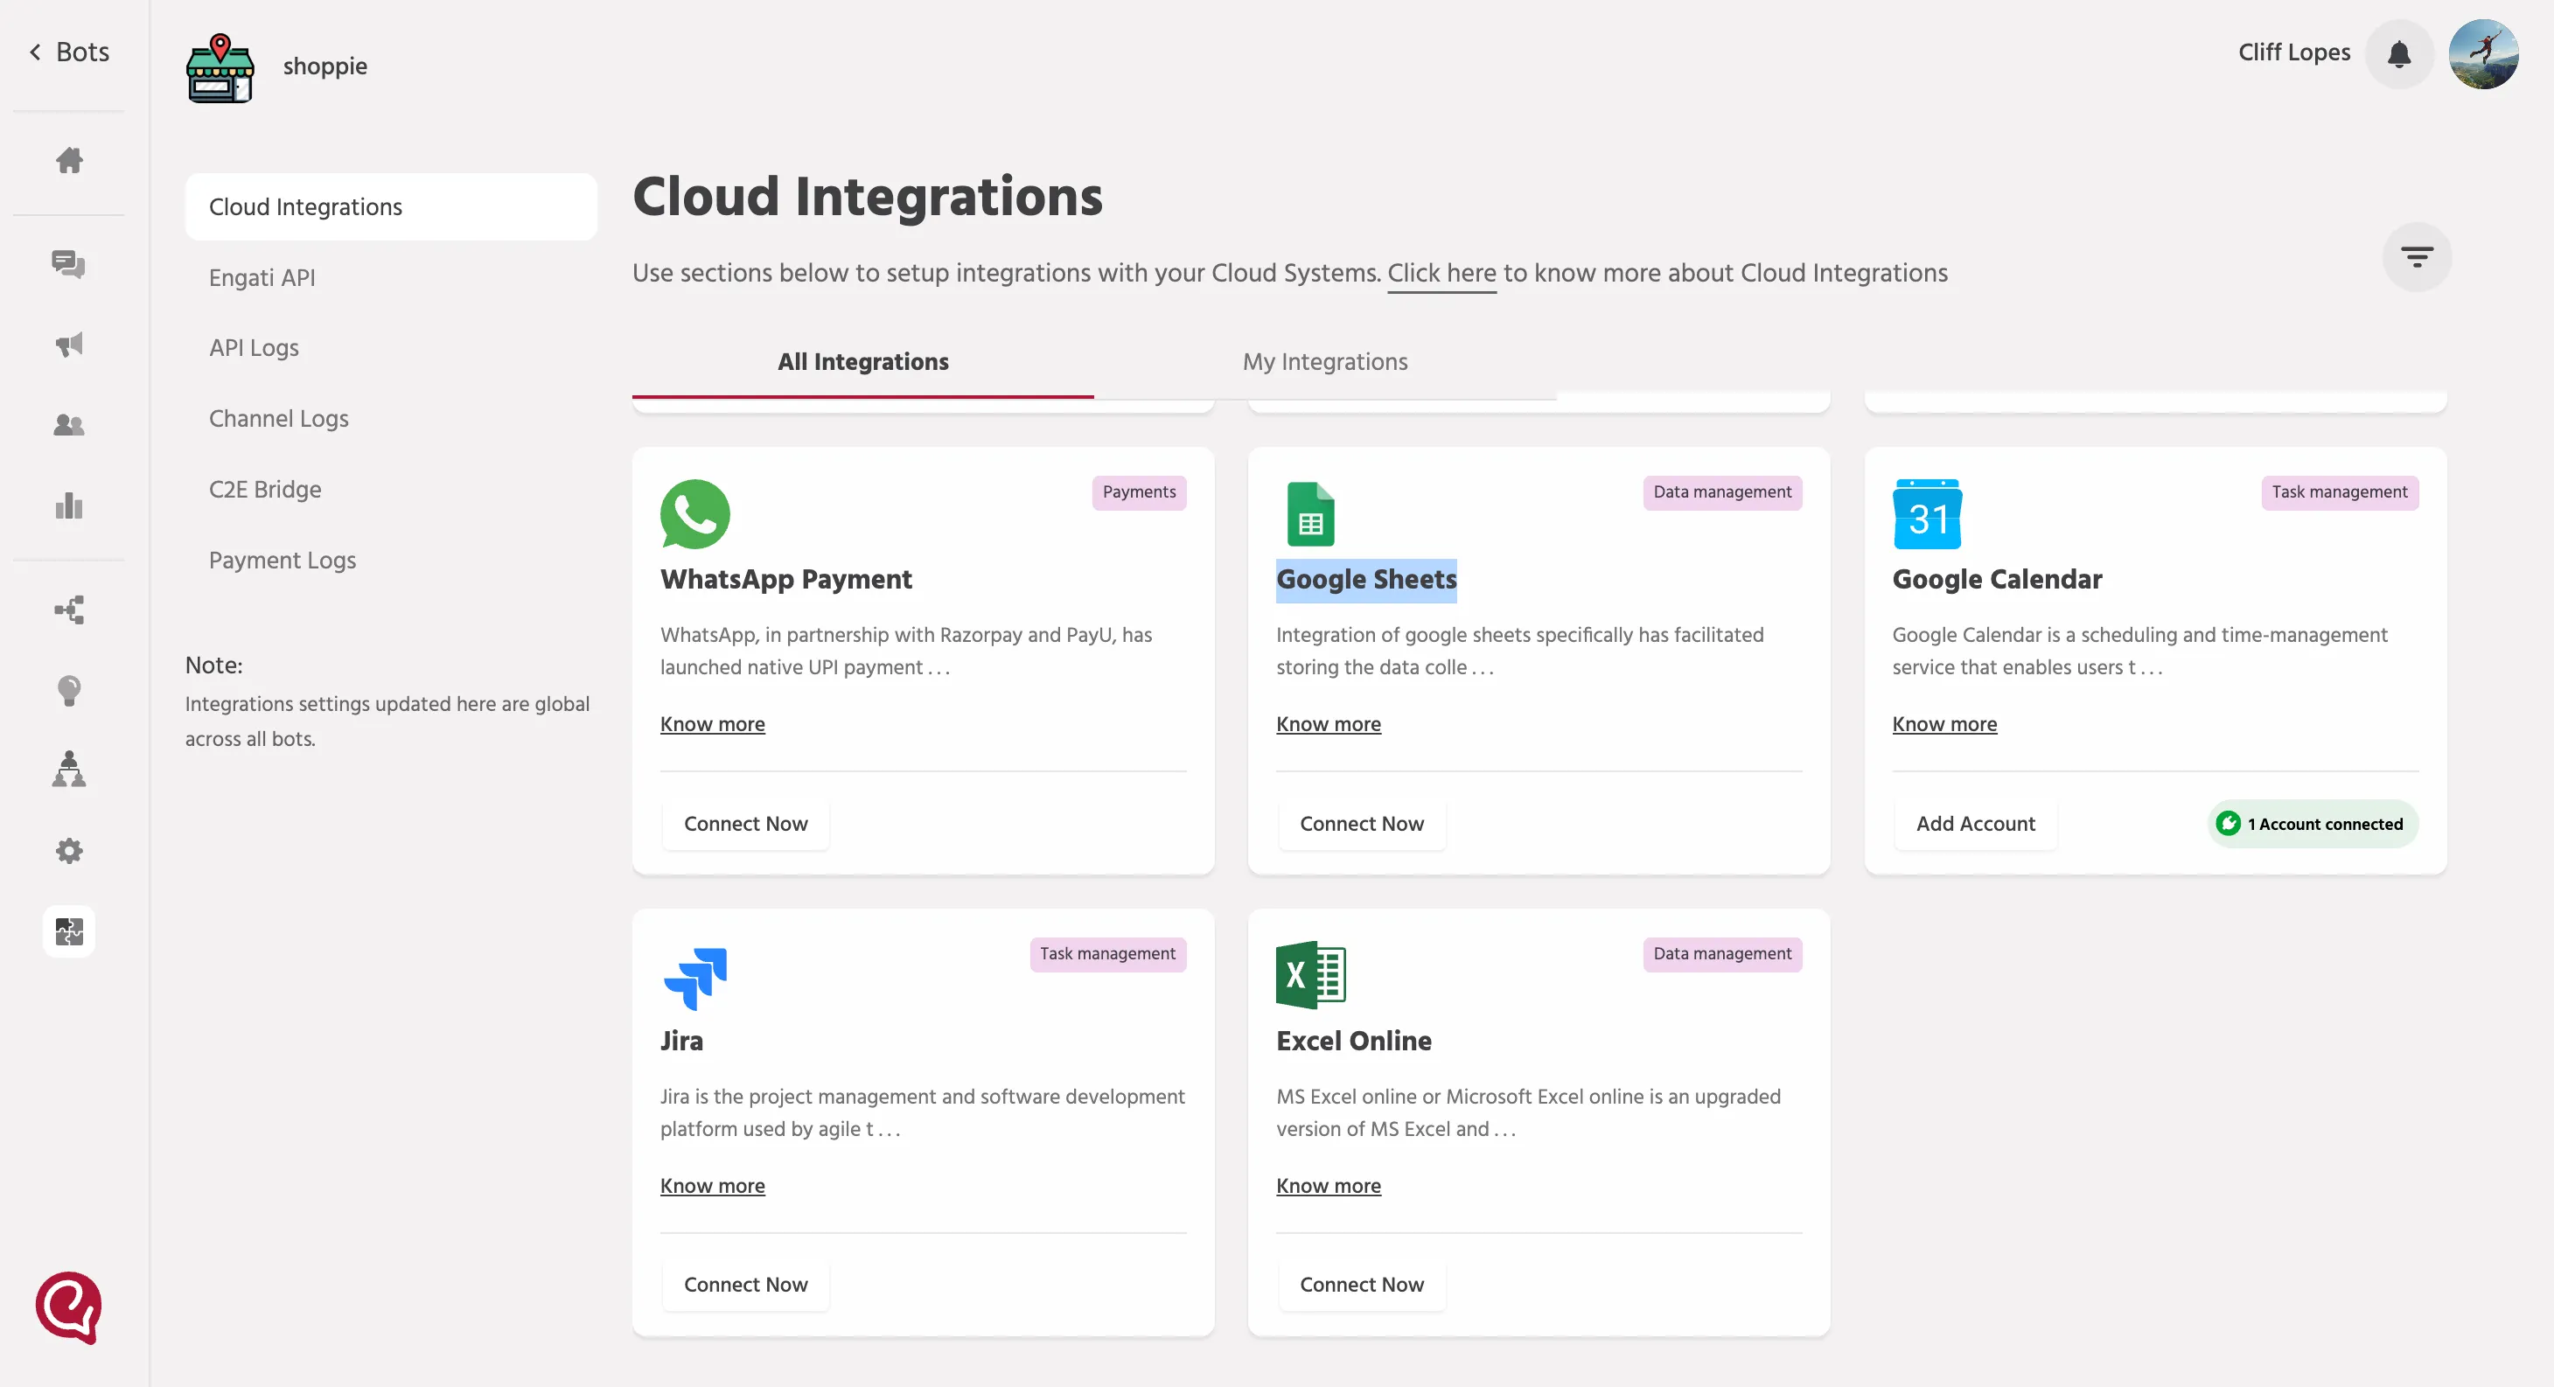Click Data management tag on Excel Online card
The height and width of the screenshot is (1387, 2554).
[1721, 954]
